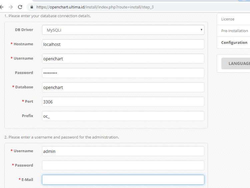Click the Prefix field with oc_
The width and height of the screenshot is (250, 188).
coord(123,116)
